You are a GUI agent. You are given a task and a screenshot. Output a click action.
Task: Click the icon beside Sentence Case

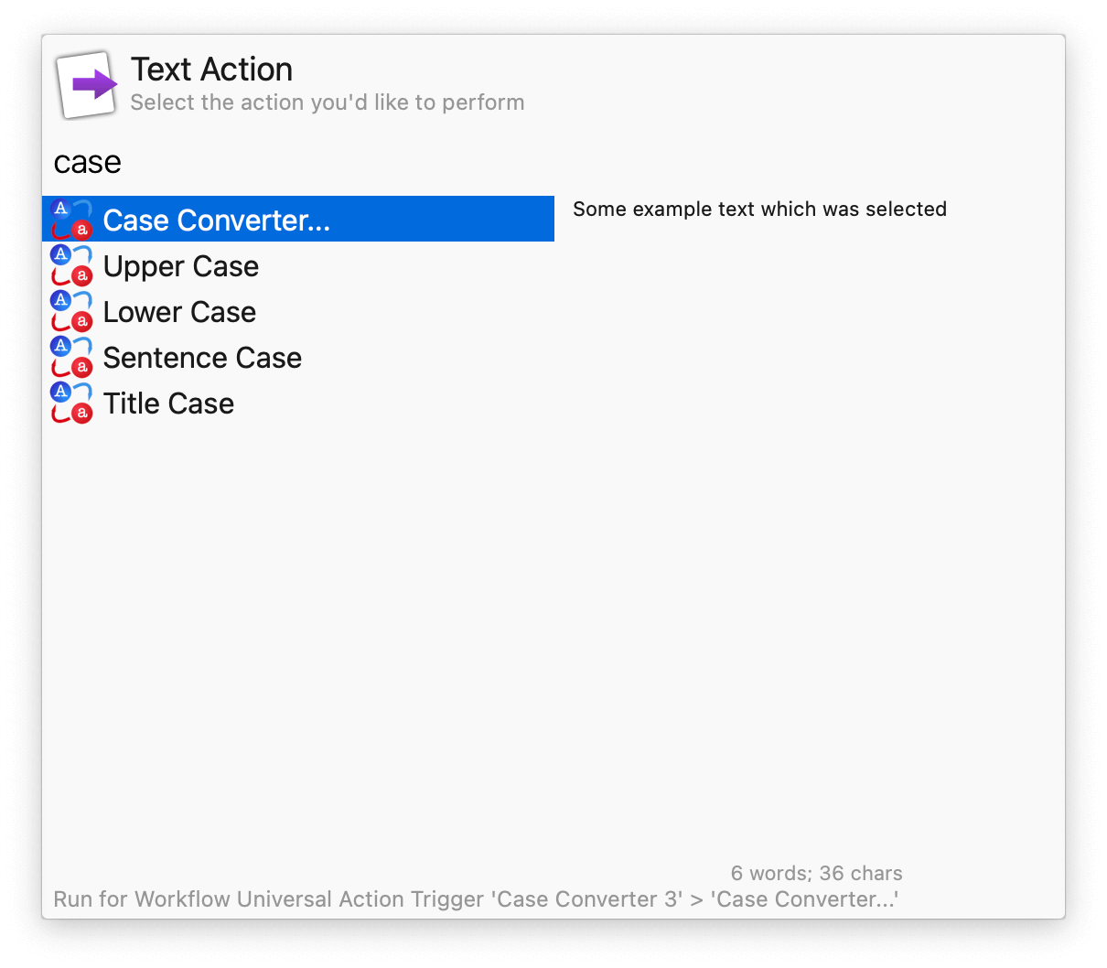[71, 357]
